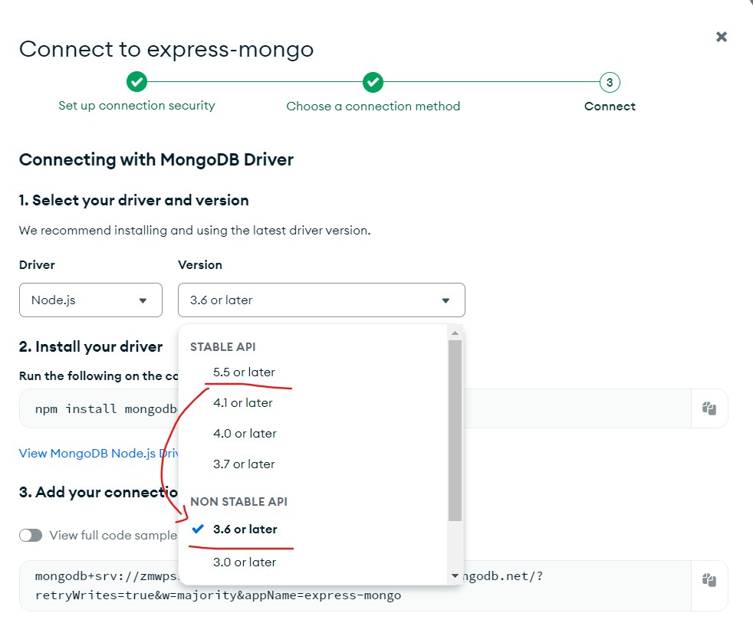Click the NON STABLE API group header
The height and width of the screenshot is (623, 753).
[238, 502]
